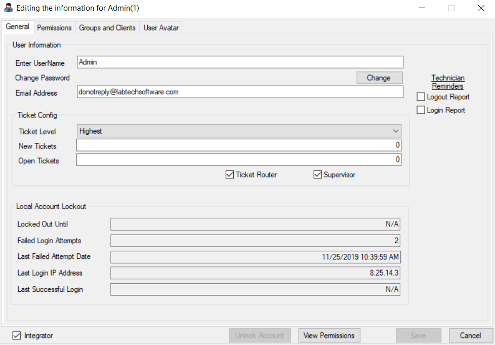Switch to the Groups and Clients tab
Viewport: 495px width, 345px height.
[x=107, y=27]
